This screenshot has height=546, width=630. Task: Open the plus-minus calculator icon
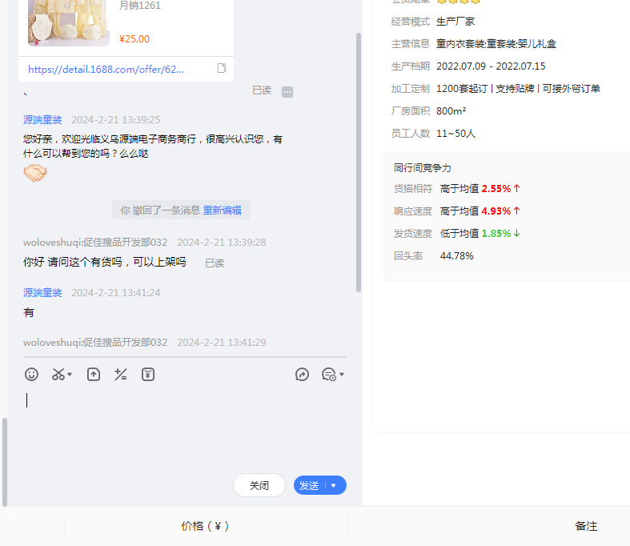tap(121, 374)
